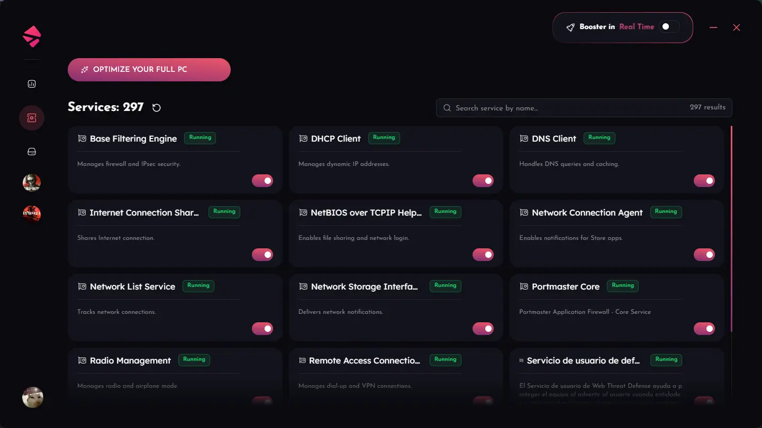Launch Call of Duty from the sidebar
This screenshot has height=428, width=762.
32,182
